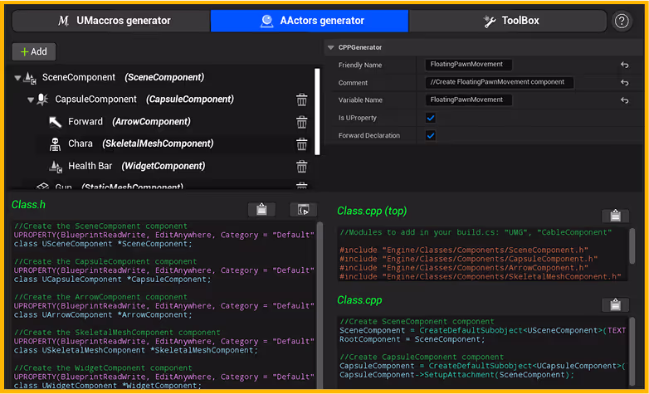Screen dimensions: 649x394
Task: Delete the CapsuleComponent entry
Action: point(302,100)
